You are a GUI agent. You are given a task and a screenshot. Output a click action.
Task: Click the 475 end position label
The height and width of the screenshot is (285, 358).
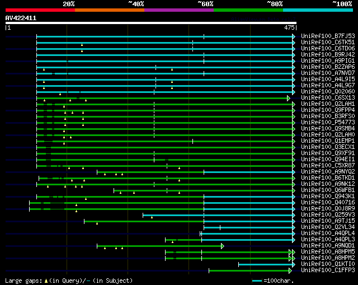click(290, 27)
